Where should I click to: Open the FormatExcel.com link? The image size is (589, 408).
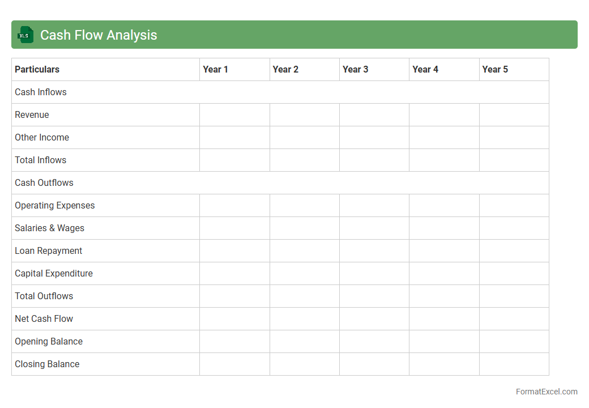[546, 392]
